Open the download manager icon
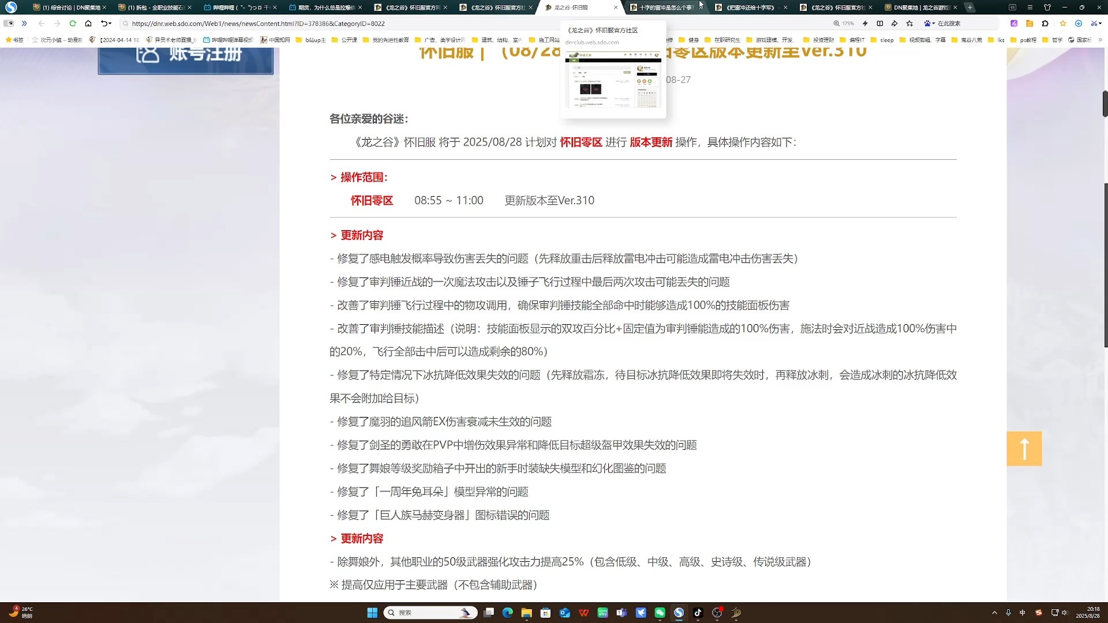1108x623 pixels. (x=1079, y=24)
